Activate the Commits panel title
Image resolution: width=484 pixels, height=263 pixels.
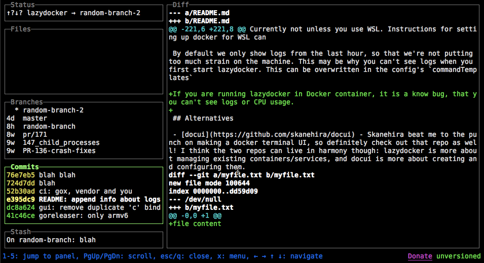click(x=25, y=167)
